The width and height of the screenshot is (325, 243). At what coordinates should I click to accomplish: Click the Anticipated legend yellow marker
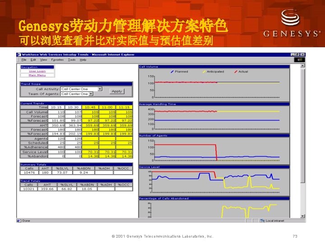tap(204, 72)
